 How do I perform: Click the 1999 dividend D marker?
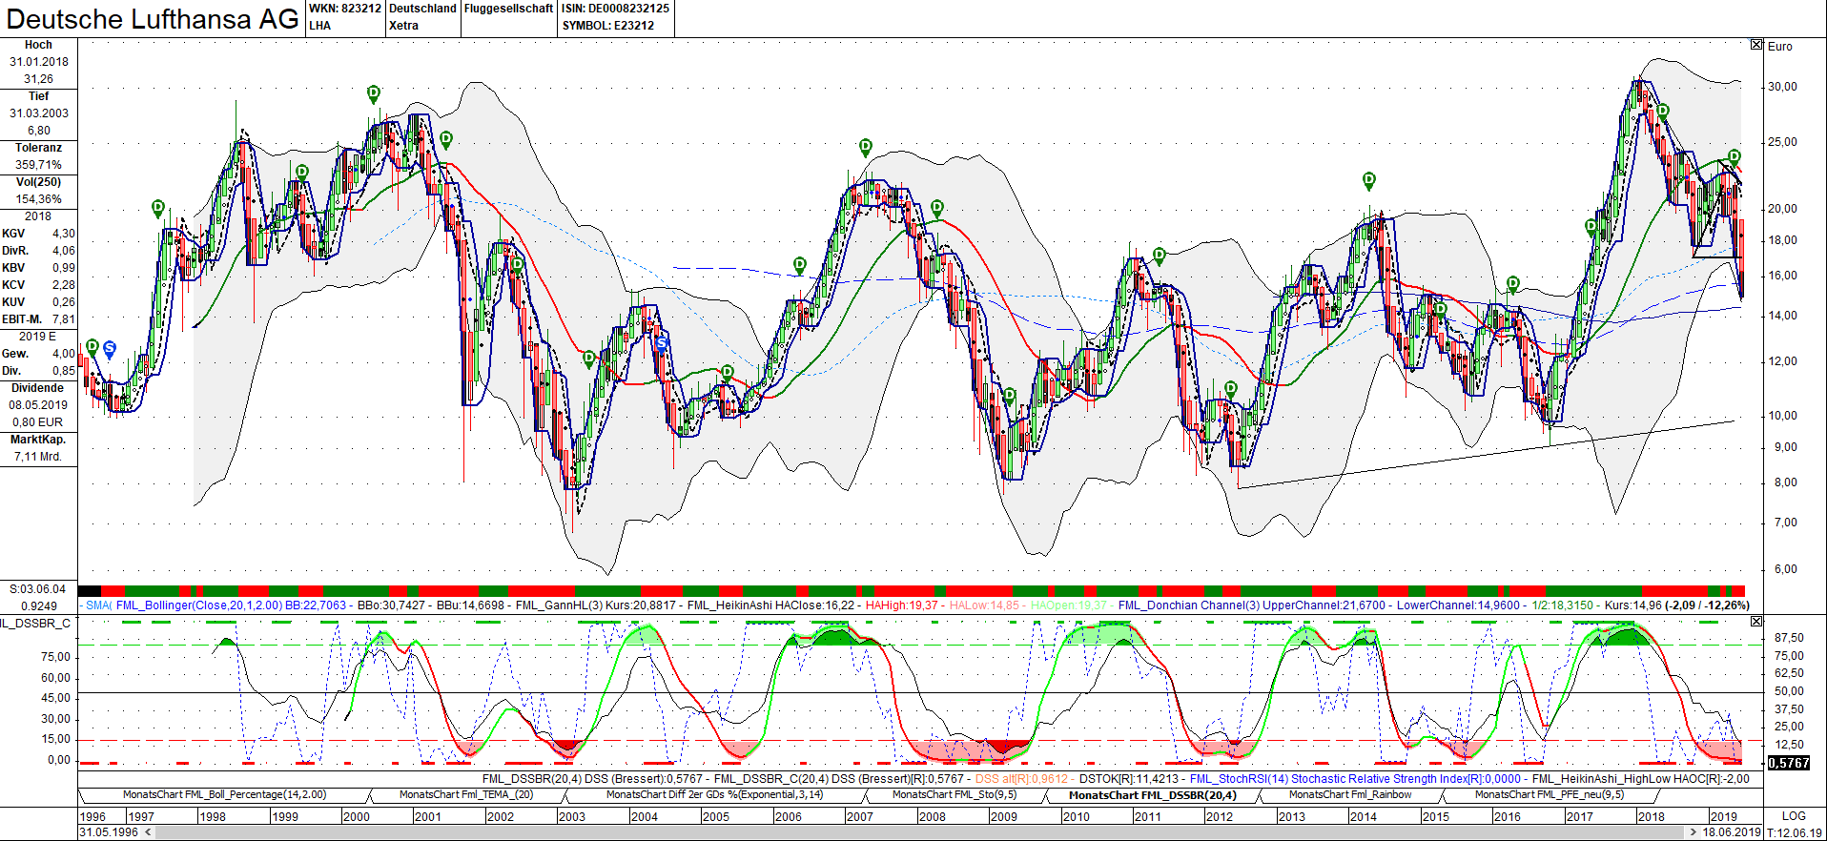coord(302,173)
